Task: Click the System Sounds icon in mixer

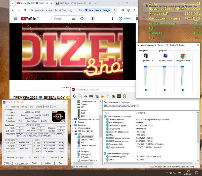Action: tap(165, 56)
